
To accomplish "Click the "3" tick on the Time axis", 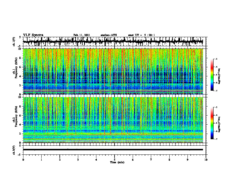I will click(x=78, y=160).
